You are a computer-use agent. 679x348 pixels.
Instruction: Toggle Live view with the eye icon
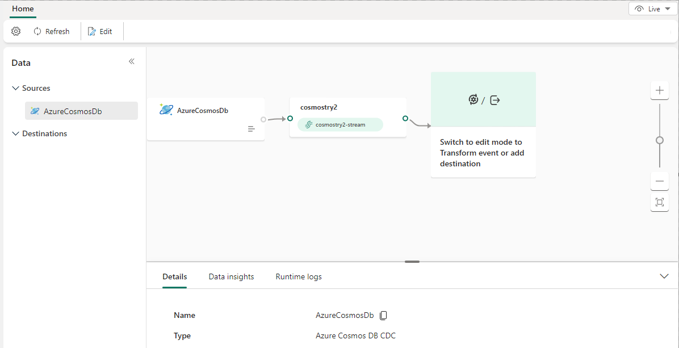coord(638,8)
